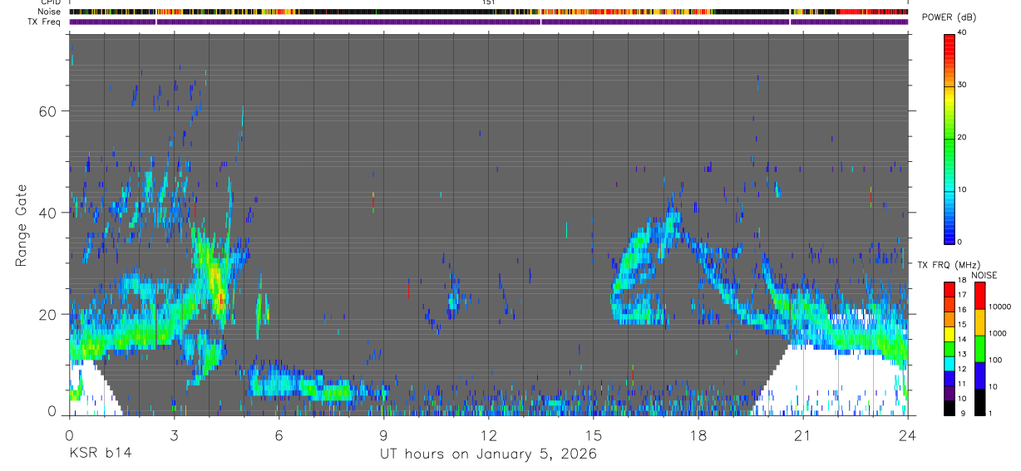
Task: Click the 18 hour tick label
Action: coord(698,434)
